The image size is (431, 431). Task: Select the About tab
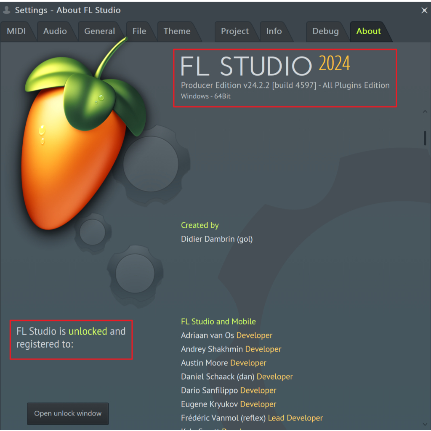coord(368,32)
